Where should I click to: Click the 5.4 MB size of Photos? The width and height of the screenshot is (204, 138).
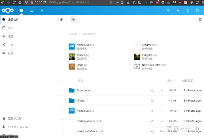(x=172, y=101)
